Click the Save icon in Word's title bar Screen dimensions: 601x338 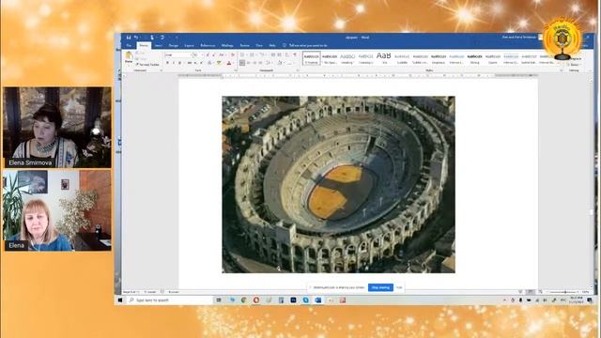(x=129, y=38)
